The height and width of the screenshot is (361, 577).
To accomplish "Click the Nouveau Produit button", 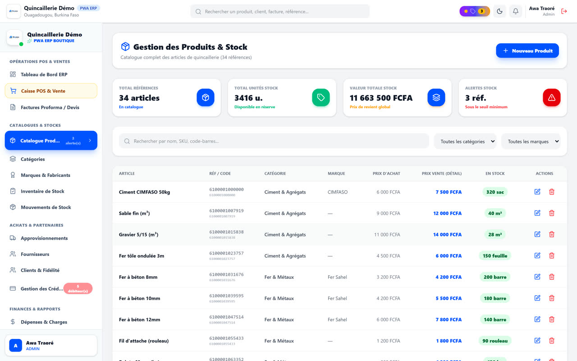I will (x=527, y=51).
